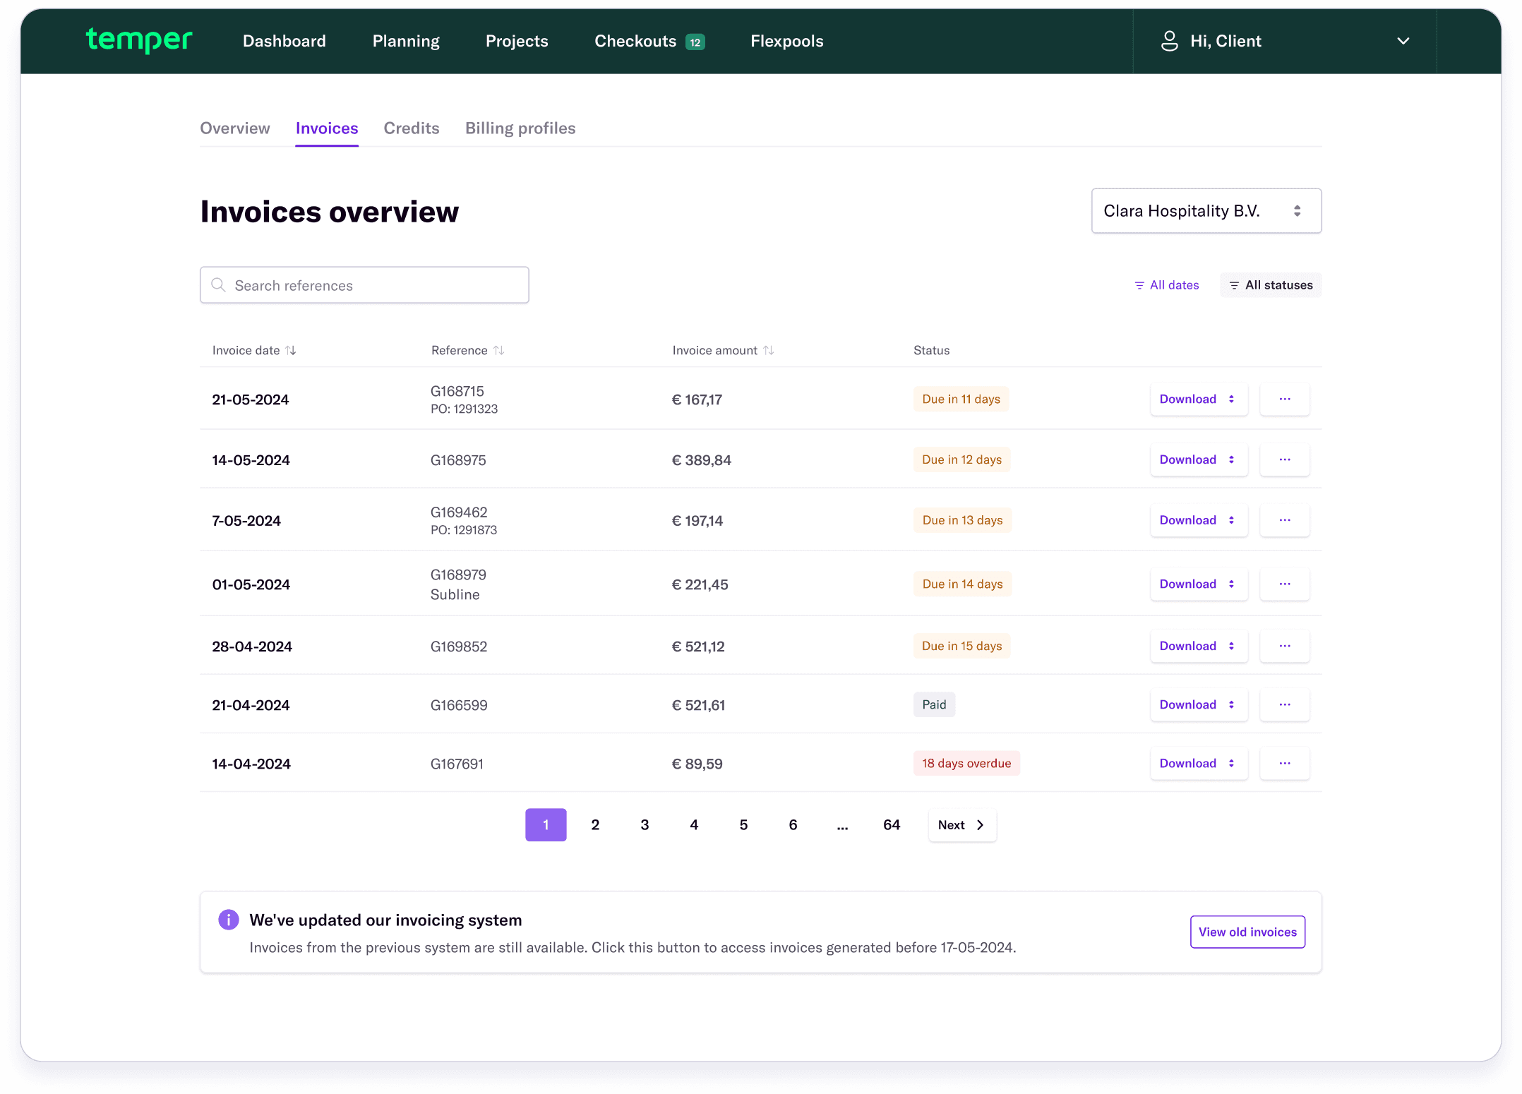Open three-dot menu for overdue invoice G167691
1522x1094 pixels.
point(1284,764)
